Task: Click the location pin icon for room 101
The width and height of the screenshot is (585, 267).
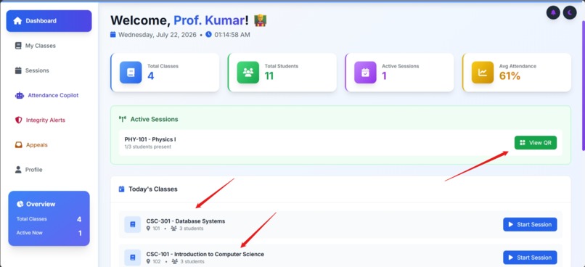Action: [149, 229]
